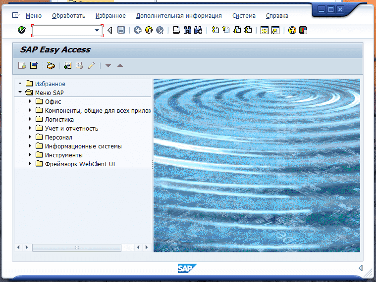Click Add to Favorites icon

(68, 65)
